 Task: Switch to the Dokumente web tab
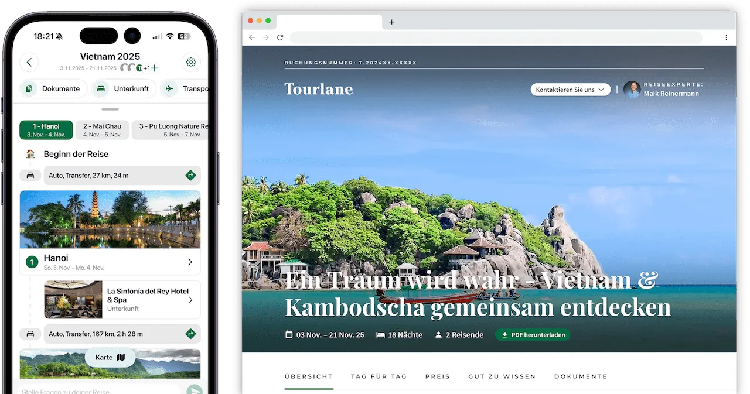point(581,376)
